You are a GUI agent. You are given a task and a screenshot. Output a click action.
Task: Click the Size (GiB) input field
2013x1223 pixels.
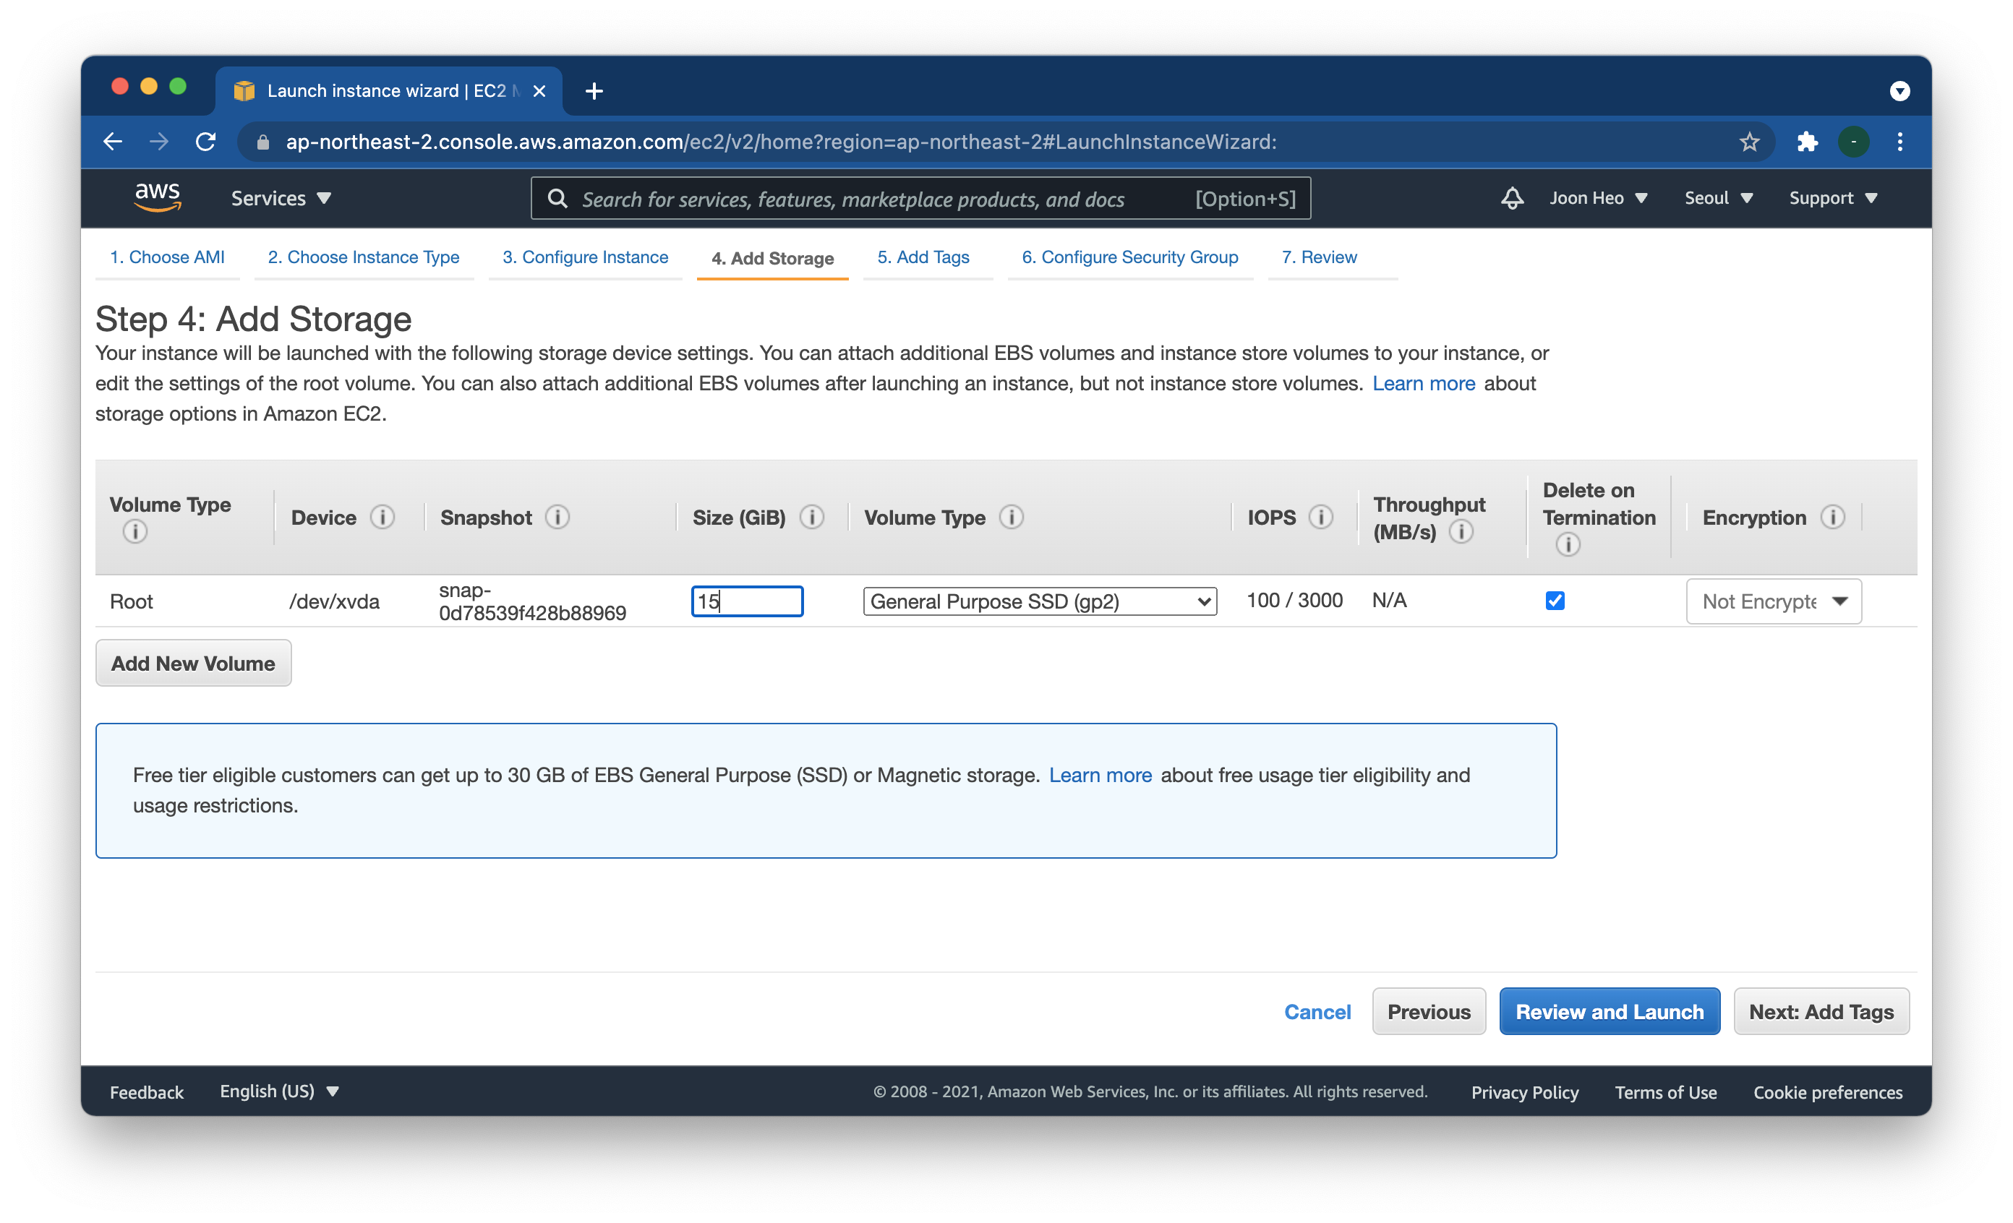pyautogui.click(x=747, y=601)
